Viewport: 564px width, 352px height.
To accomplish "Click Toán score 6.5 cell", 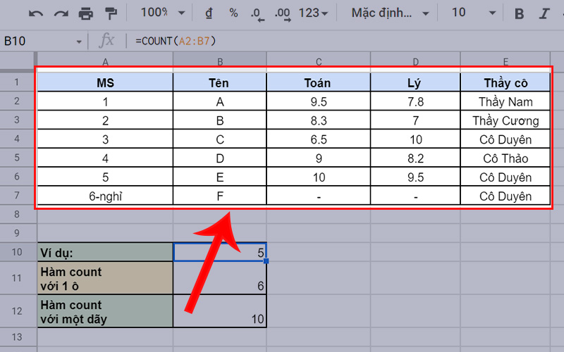I will [319, 139].
